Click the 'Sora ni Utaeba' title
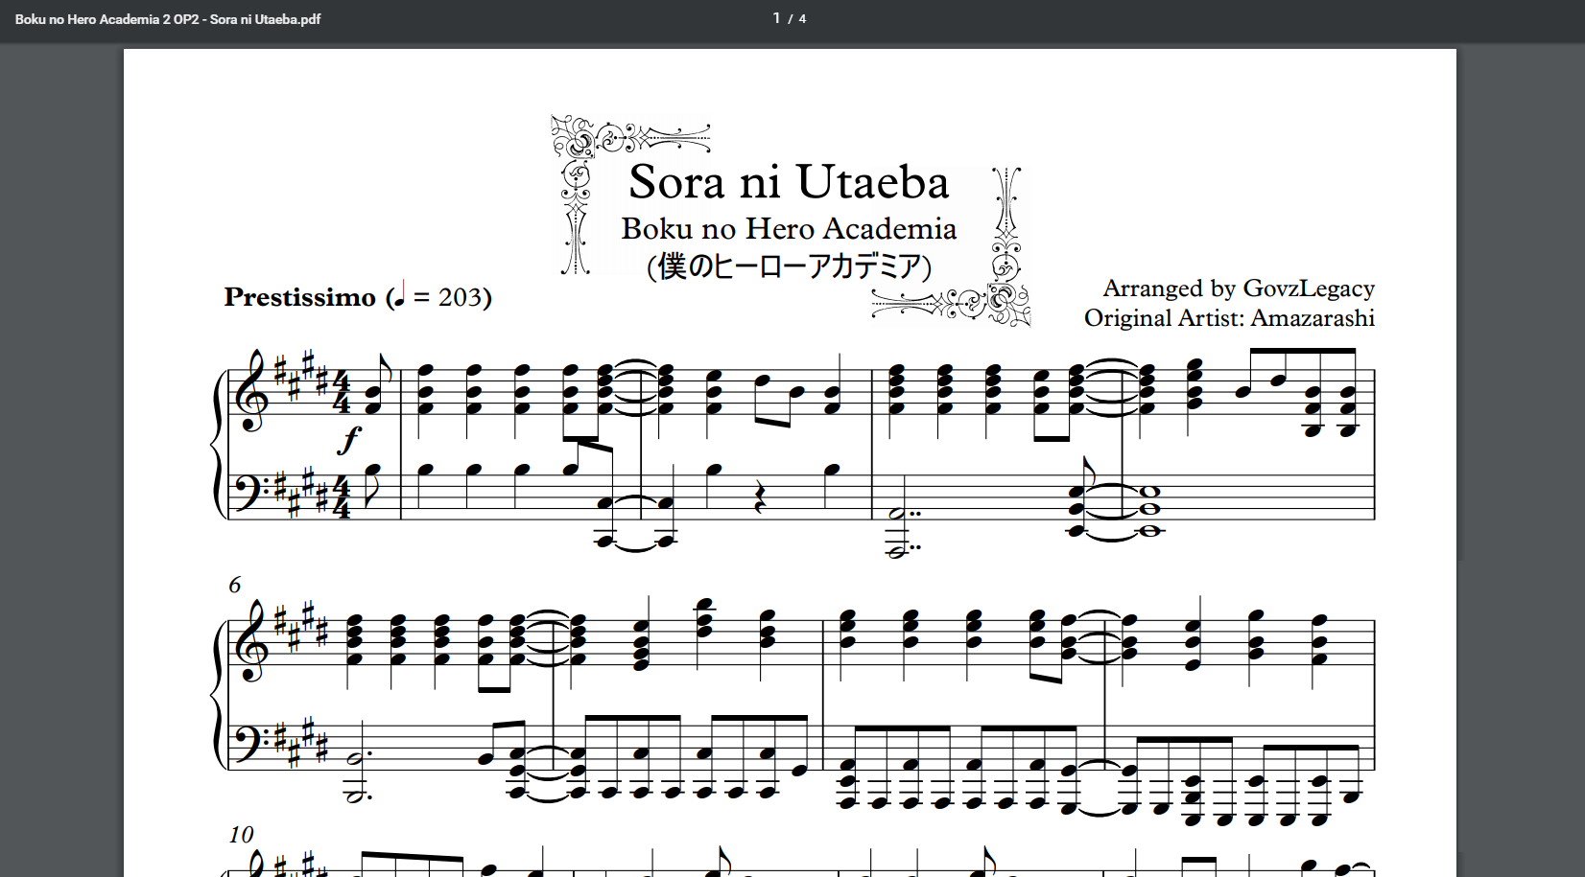Screen dimensions: 1585x877 789,182
